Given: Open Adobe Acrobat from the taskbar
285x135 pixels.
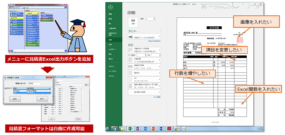Looking at the screenshot, I should click(x=169, y=128).
